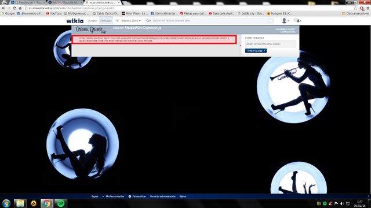Expand the Otros marcadores folder
This screenshot has height=208, width=371.
pos(355,13)
